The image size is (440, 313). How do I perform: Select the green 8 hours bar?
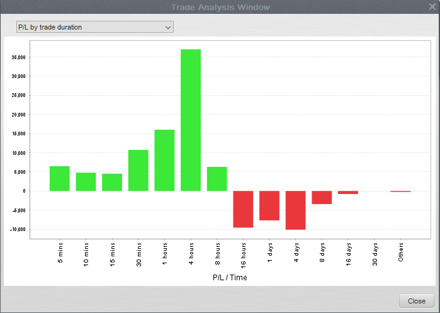tap(217, 179)
